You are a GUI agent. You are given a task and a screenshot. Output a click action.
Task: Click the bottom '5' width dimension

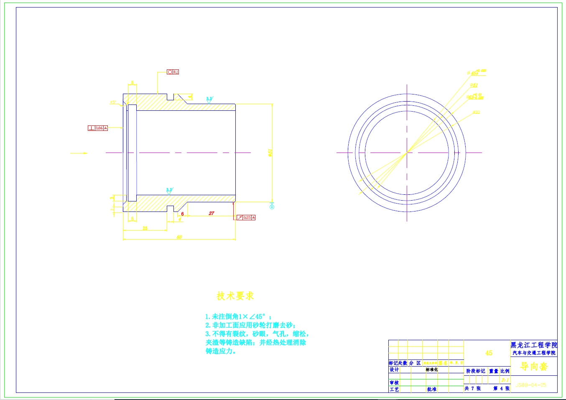pos(132,219)
